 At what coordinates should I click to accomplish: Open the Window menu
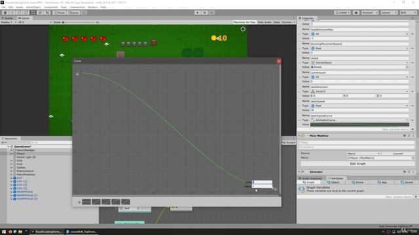93,7
